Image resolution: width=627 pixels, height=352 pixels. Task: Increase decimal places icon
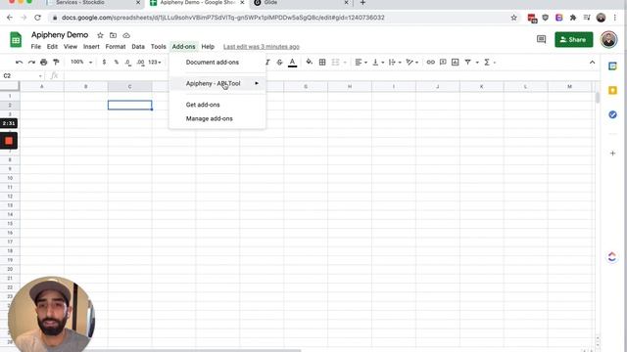pyautogui.click(x=140, y=63)
